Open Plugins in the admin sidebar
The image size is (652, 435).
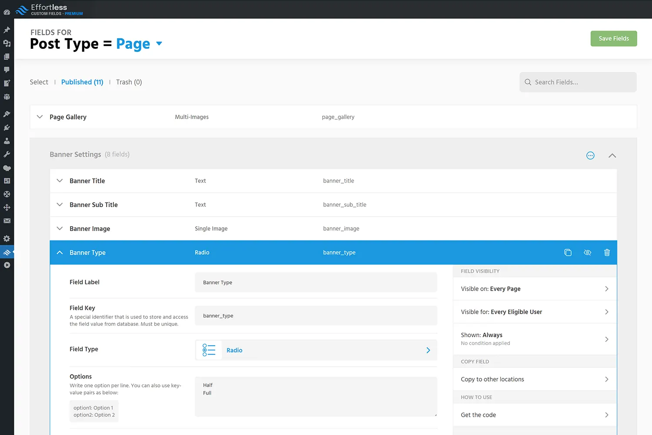point(7,127)
